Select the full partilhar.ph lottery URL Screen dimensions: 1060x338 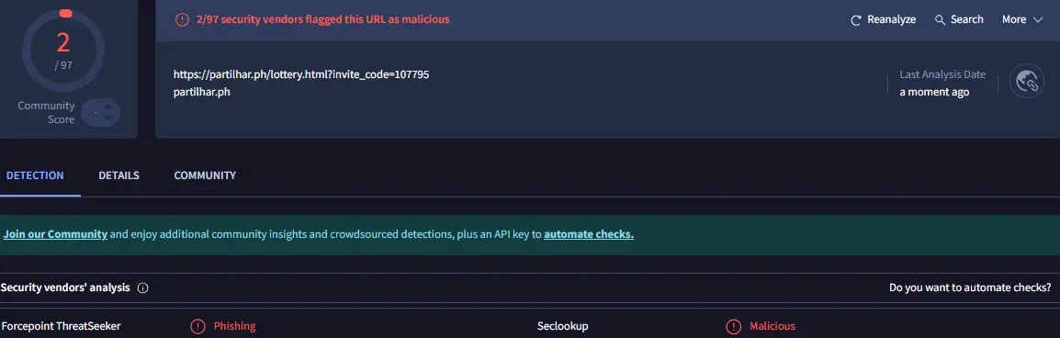301,74
